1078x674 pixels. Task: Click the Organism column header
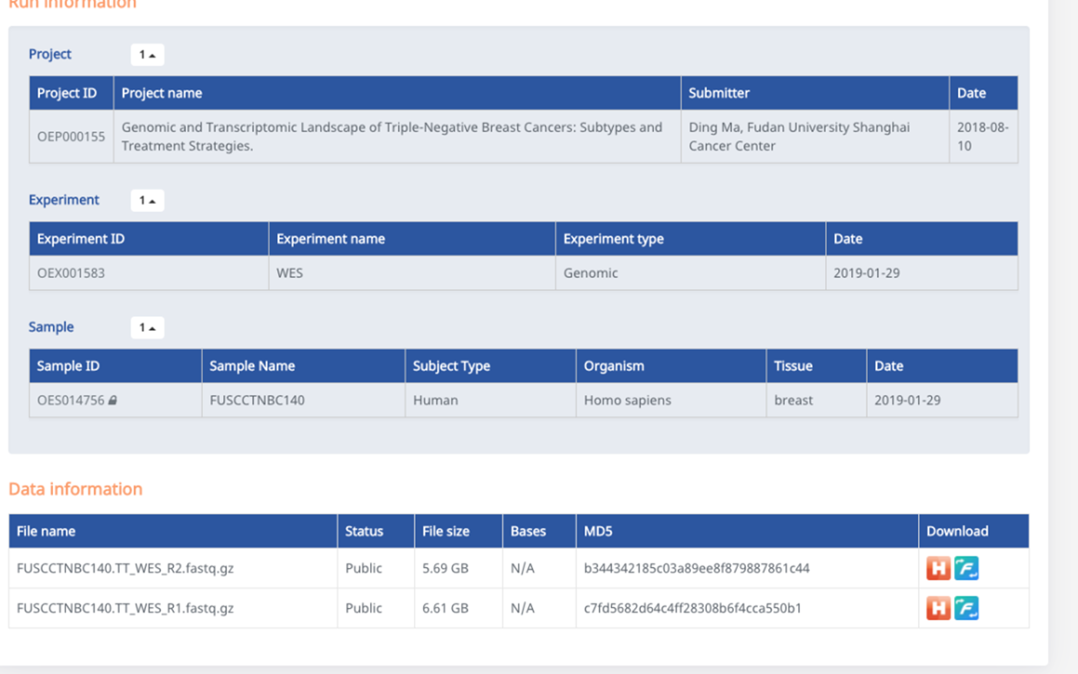tap(671, 365)
